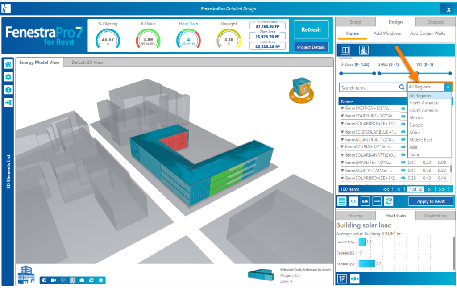Open settings gear in the left sidebar
Image resolution: width=457 pixels, height=288 pixels.
point(8,77)
